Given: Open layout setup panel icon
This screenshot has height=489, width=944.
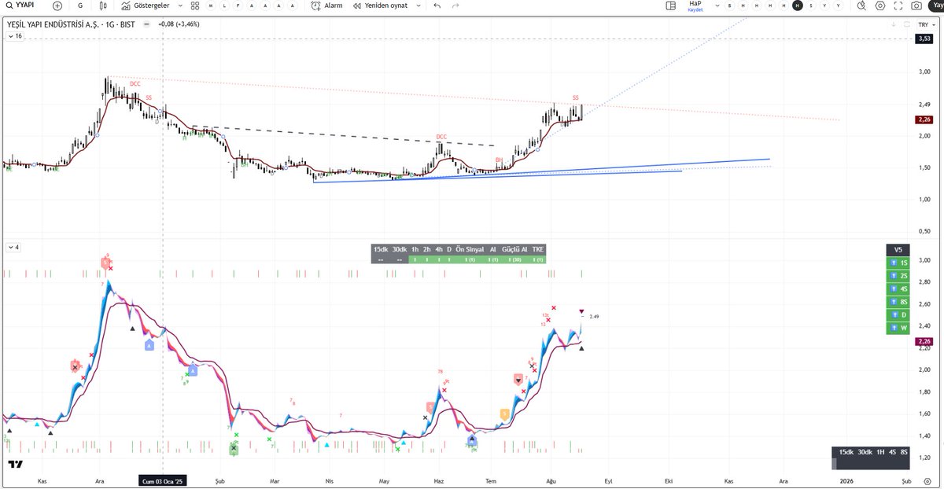Looking at the screenshot, I should click(x=670, y=6).
